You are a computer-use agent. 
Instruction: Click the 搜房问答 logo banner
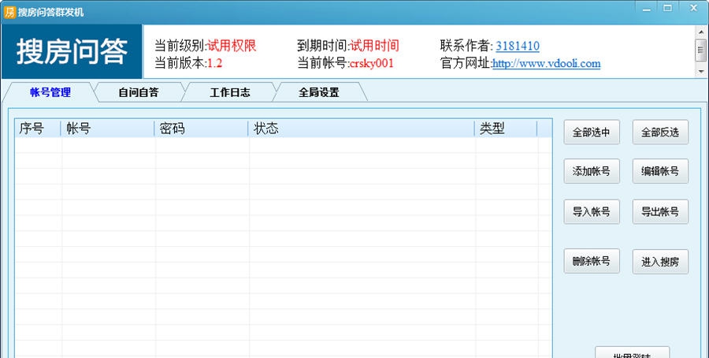tap(72, 51)
